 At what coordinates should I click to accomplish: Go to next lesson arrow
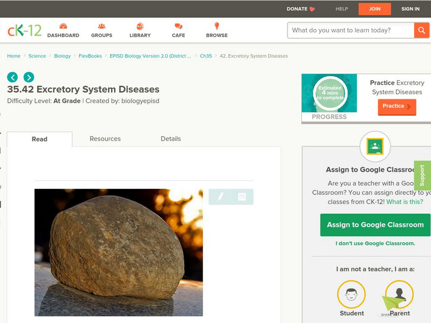coord(29,77)
